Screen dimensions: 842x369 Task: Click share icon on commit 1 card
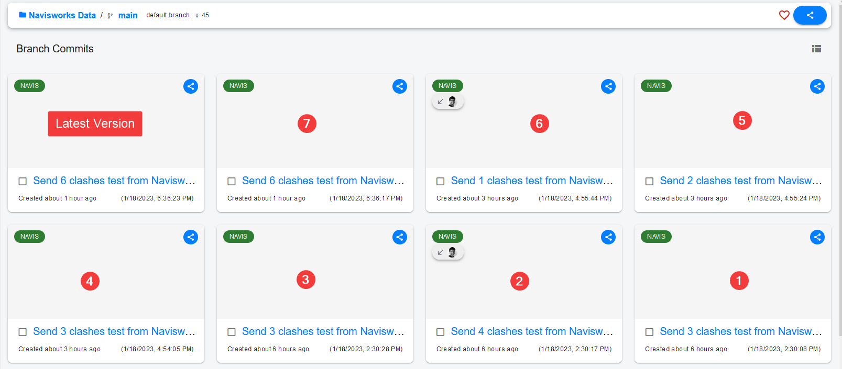(x=817, y=237)
